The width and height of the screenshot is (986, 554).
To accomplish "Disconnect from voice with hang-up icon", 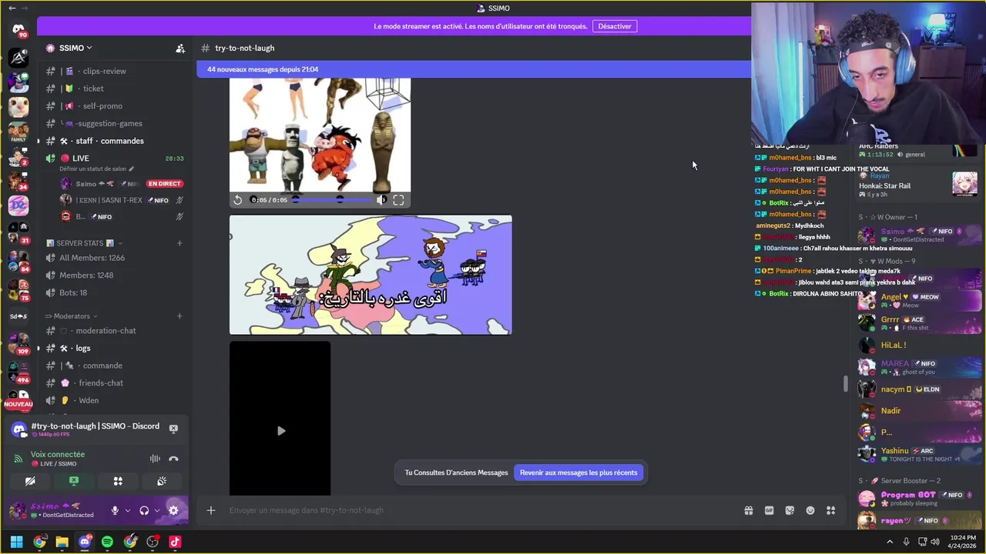I will click(173, 459).
